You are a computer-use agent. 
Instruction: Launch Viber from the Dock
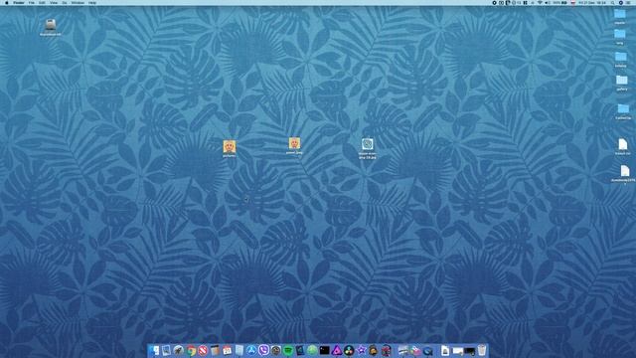[x=263, y=350]
